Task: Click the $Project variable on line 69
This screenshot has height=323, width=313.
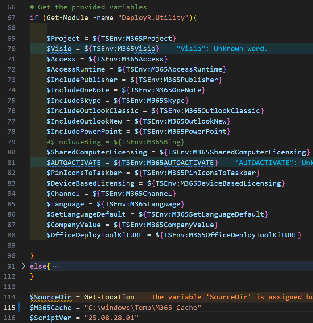Action: coord(63,38)
